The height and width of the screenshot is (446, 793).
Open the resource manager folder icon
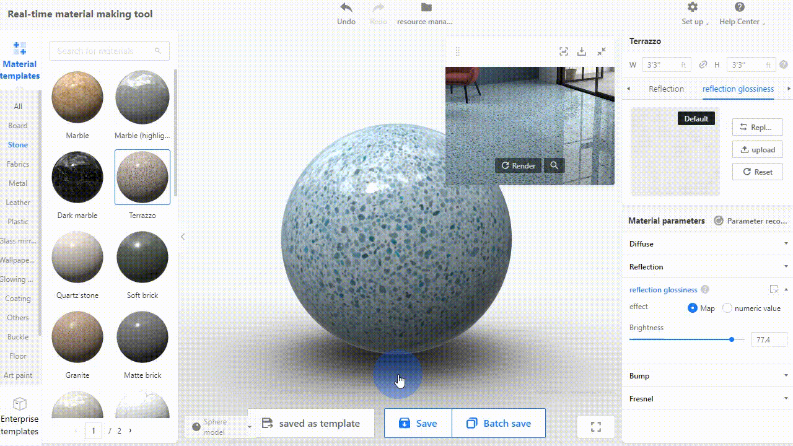coord(426,8)
